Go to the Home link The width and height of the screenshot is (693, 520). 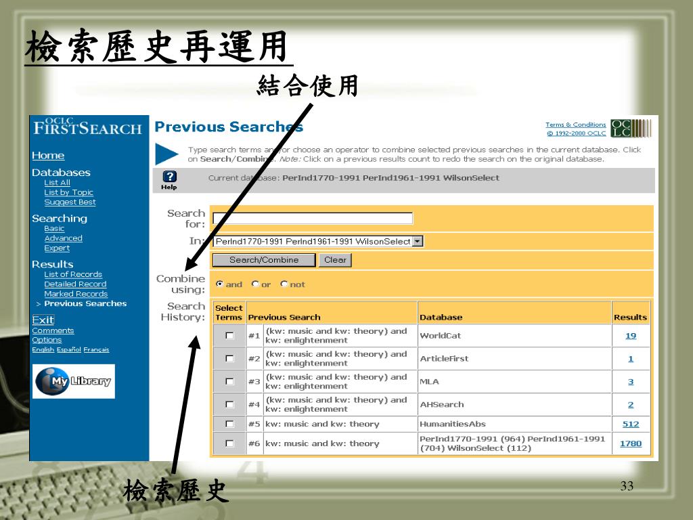coord(48,156)
